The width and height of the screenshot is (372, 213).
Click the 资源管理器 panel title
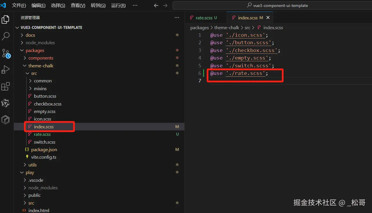click(x=30, y=18)
